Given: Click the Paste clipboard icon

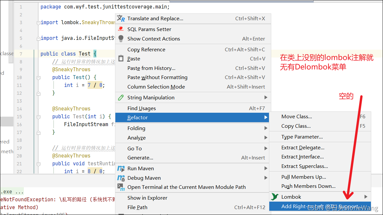Looking at the screenshot, I should pos(121,58).
